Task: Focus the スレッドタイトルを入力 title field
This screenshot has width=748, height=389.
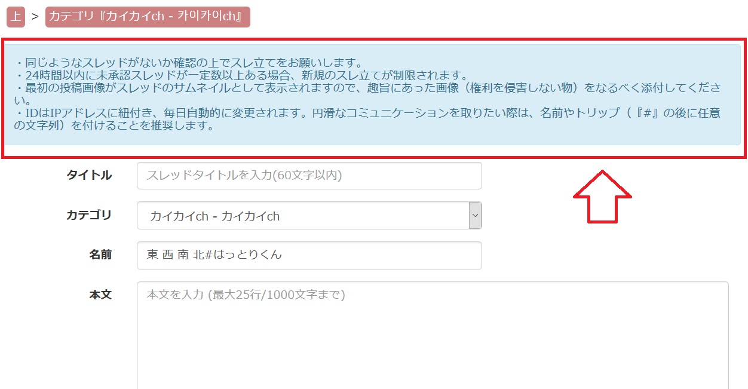Action: click(x=309, y=176)
